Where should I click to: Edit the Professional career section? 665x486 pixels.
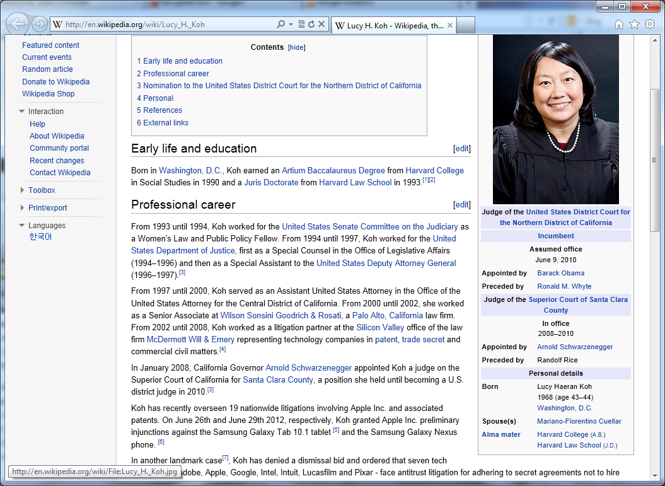click(462, 204)
